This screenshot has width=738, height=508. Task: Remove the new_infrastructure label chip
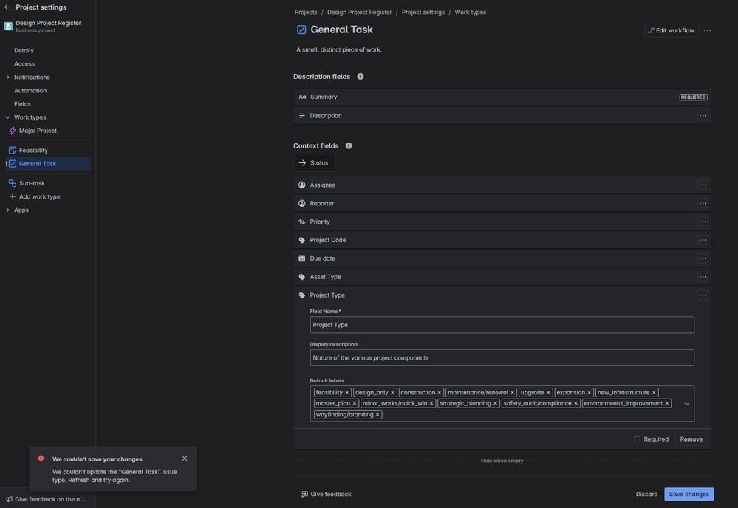pos(654,392)
